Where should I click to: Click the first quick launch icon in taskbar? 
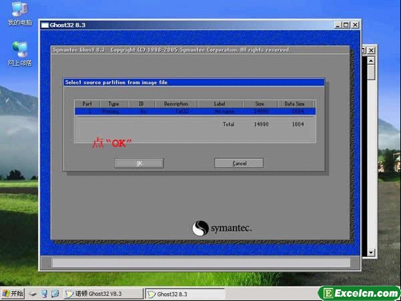point(34,294)
